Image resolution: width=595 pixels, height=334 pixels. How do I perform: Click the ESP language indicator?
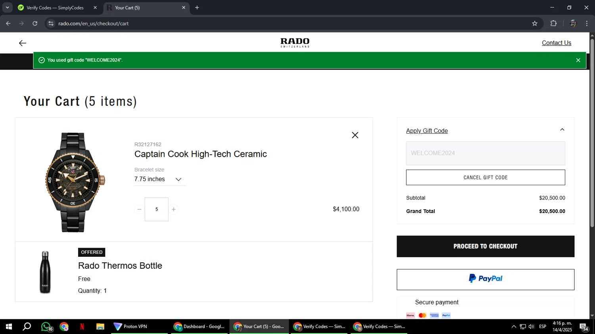[543, 326]
